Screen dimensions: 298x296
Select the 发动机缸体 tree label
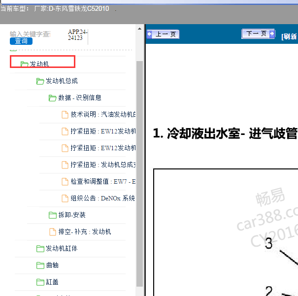(62, 248)
